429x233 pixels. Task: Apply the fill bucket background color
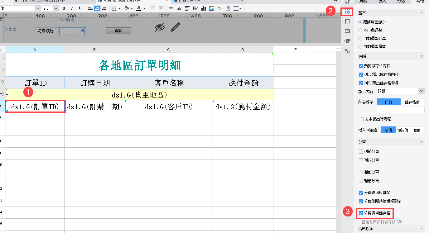(x=127, y=8)
